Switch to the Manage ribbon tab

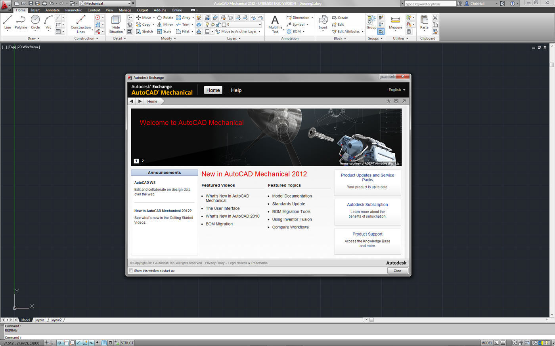coord(125,10)
